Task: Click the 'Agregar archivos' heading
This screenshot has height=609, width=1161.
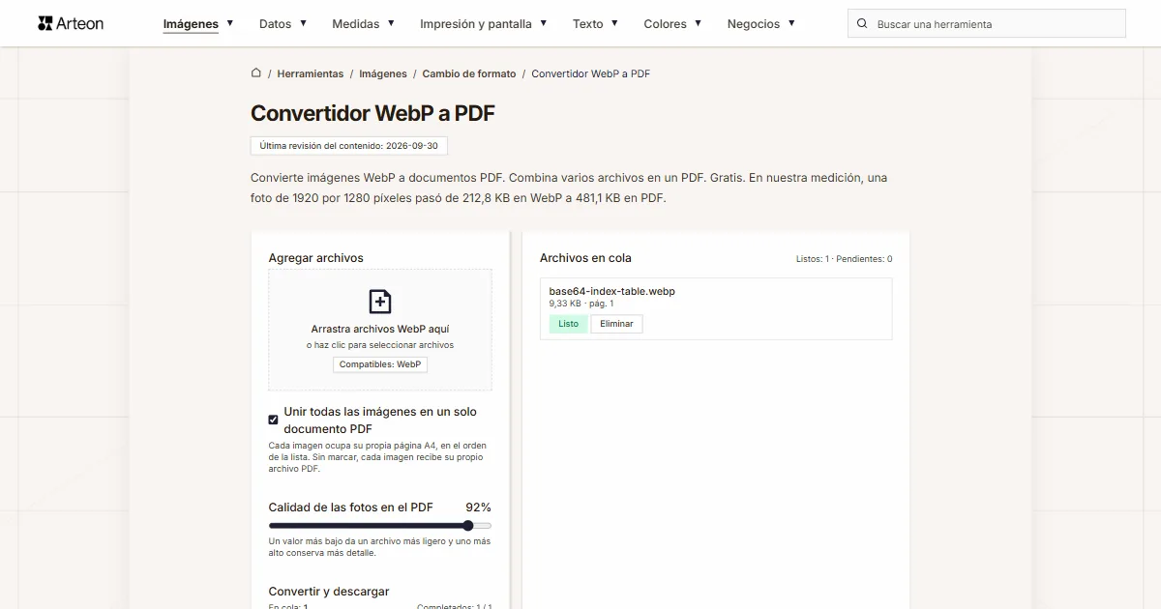Action: pyautogui.click(x=316, y=258)
